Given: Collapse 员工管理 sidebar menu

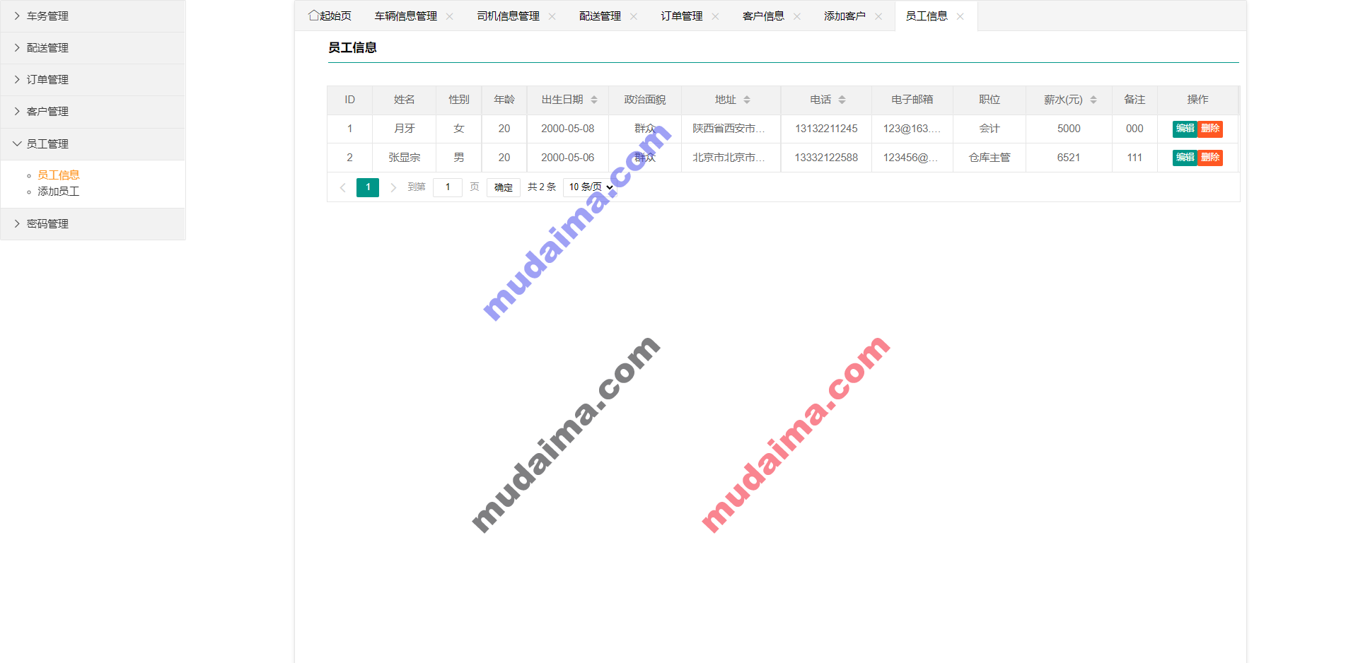Looking at the screenshot, I should point(93,143).
